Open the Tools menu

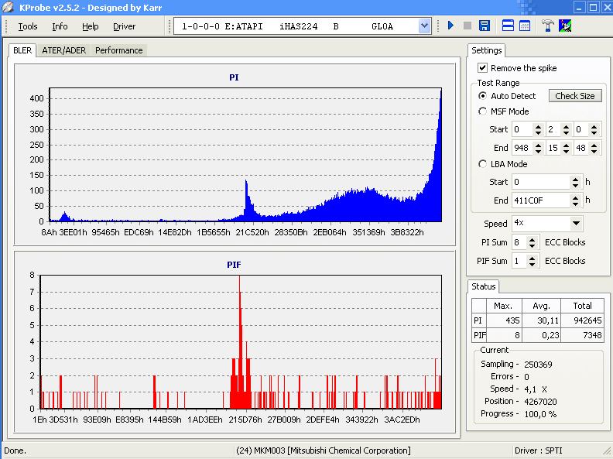28,26
